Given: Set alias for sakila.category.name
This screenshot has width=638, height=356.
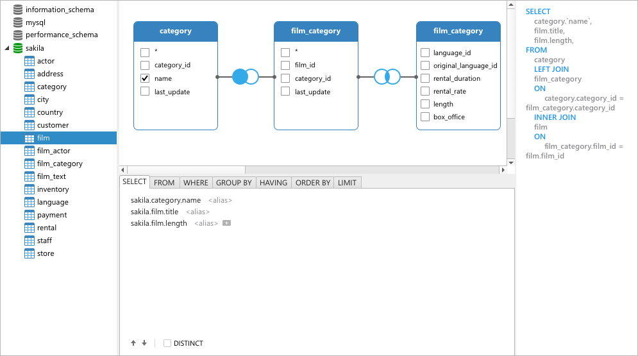Looking at the screenshot, I should (220, 200).
